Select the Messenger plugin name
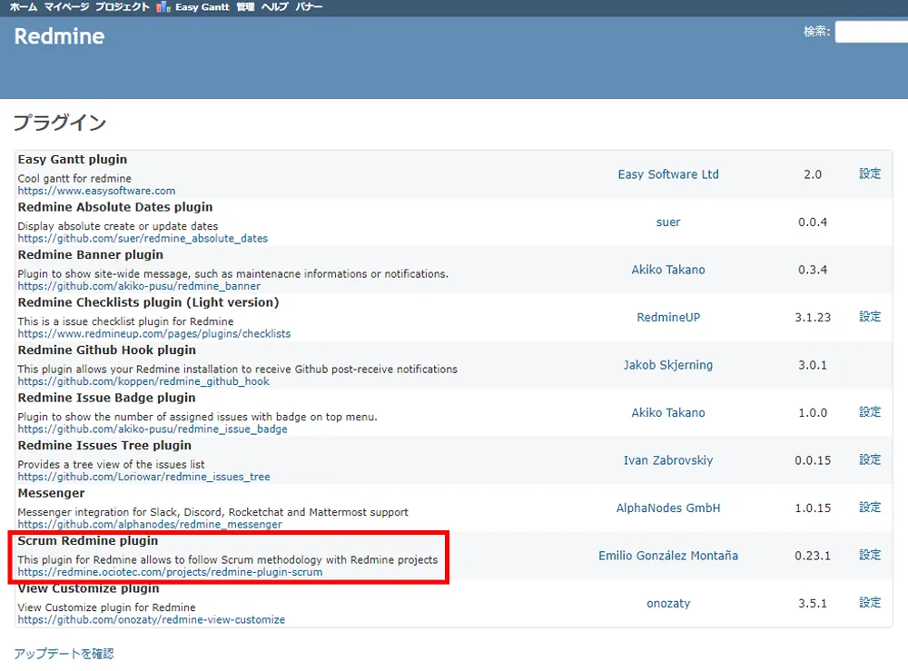This screenshot has width=908, height=671. click(x=51, y=493)
